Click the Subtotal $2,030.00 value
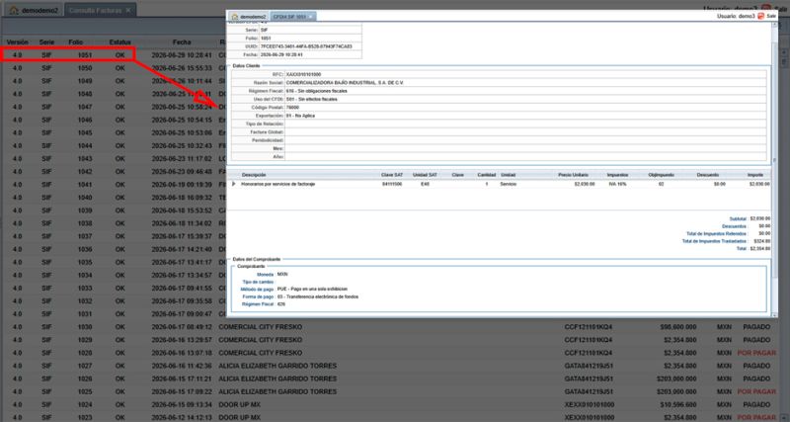790x422 pixels. coord(760,218)
